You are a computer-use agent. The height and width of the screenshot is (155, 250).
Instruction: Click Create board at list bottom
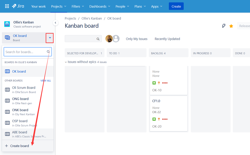[x=28, y=146]
